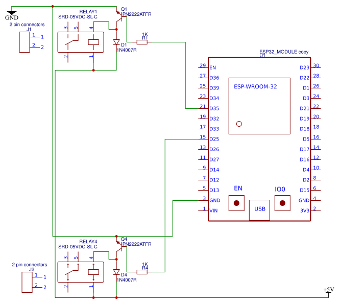Screen dimensions: 340x304
Task: Click pin 2 3V3 on the module
Action: tap(315, 211)
